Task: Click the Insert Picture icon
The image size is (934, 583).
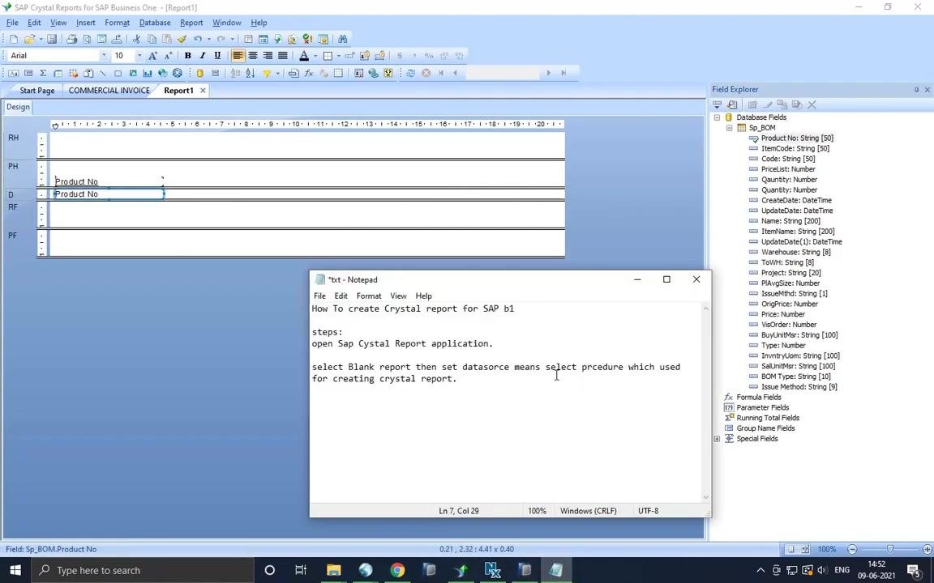Action: coord(133,73)
